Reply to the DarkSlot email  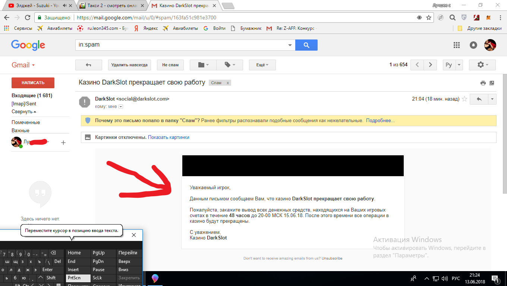(479, 99)
